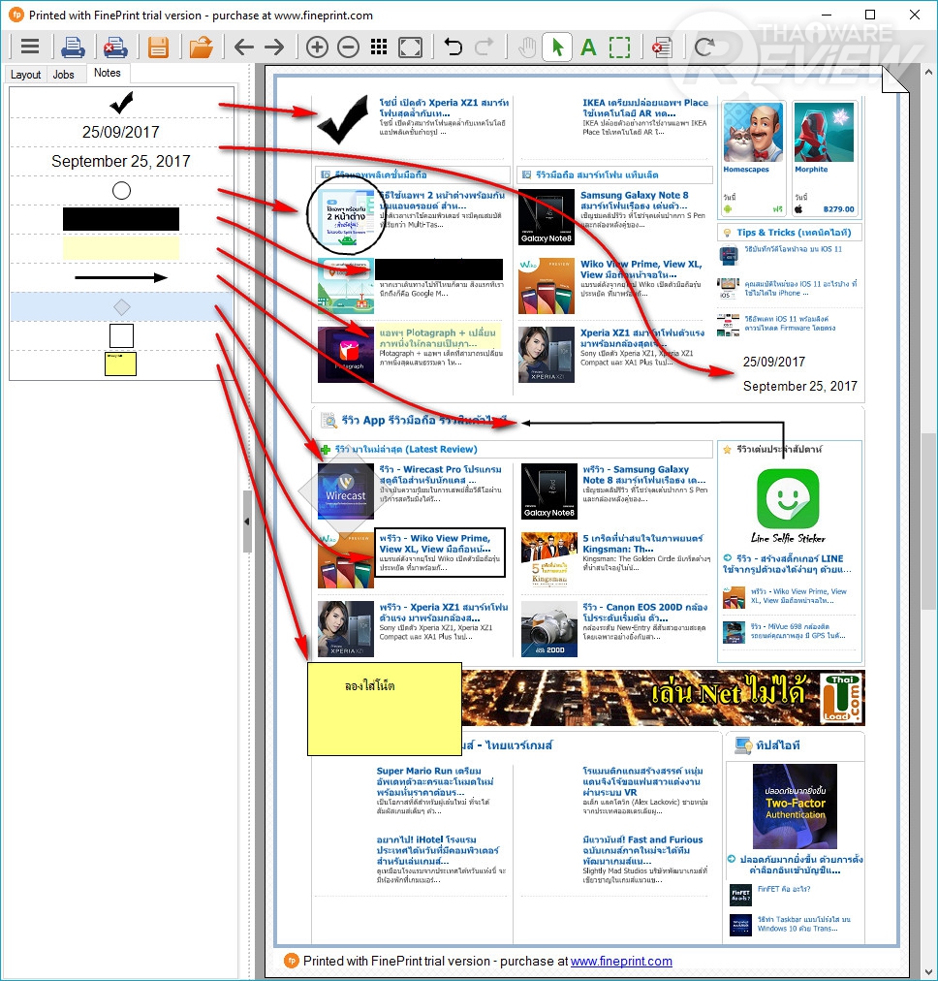Go to previous page with left arrow
Image resolution: width=938 pixels, height=981 pixels.
pos(244,47)
